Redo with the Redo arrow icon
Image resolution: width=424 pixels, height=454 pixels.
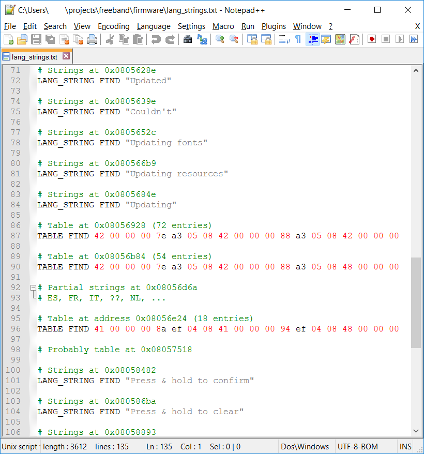point(170,39)
